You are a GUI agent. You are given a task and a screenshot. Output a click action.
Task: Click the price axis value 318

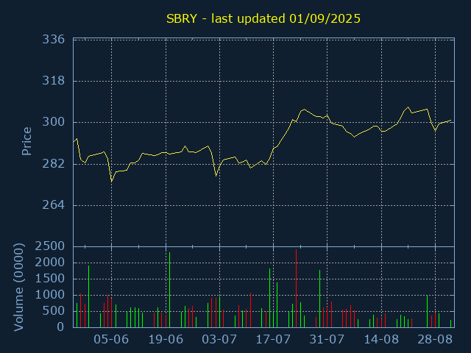tap(54, 80)
